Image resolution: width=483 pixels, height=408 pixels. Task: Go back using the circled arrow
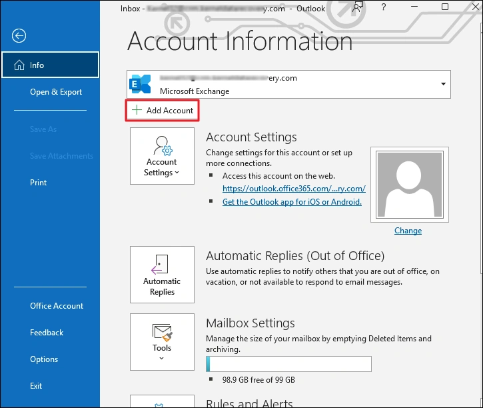pyautogui.click(x=19, y=36)
